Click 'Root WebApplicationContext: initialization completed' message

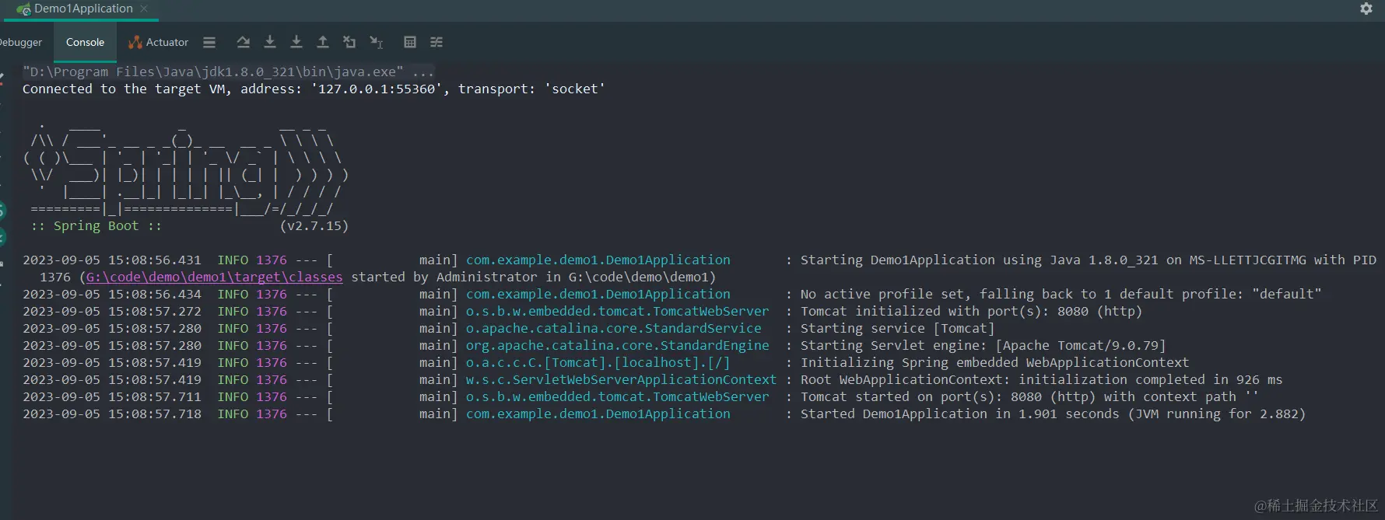click(1041, 379)
